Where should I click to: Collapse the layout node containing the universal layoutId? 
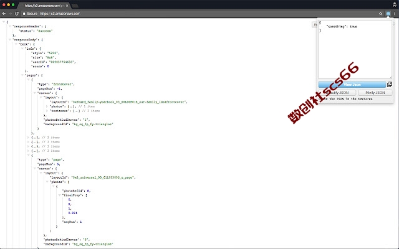[x=41, y=173]
